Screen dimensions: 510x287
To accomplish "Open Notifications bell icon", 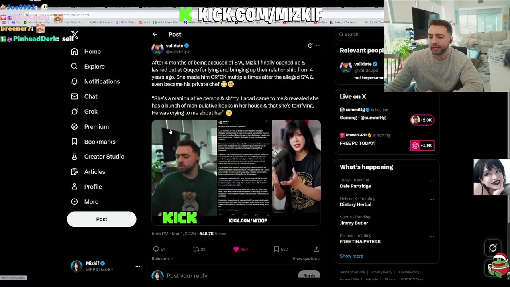I will [x=75, y=81].
